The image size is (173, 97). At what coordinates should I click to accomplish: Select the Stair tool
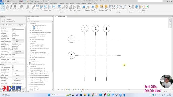[67, 7]
